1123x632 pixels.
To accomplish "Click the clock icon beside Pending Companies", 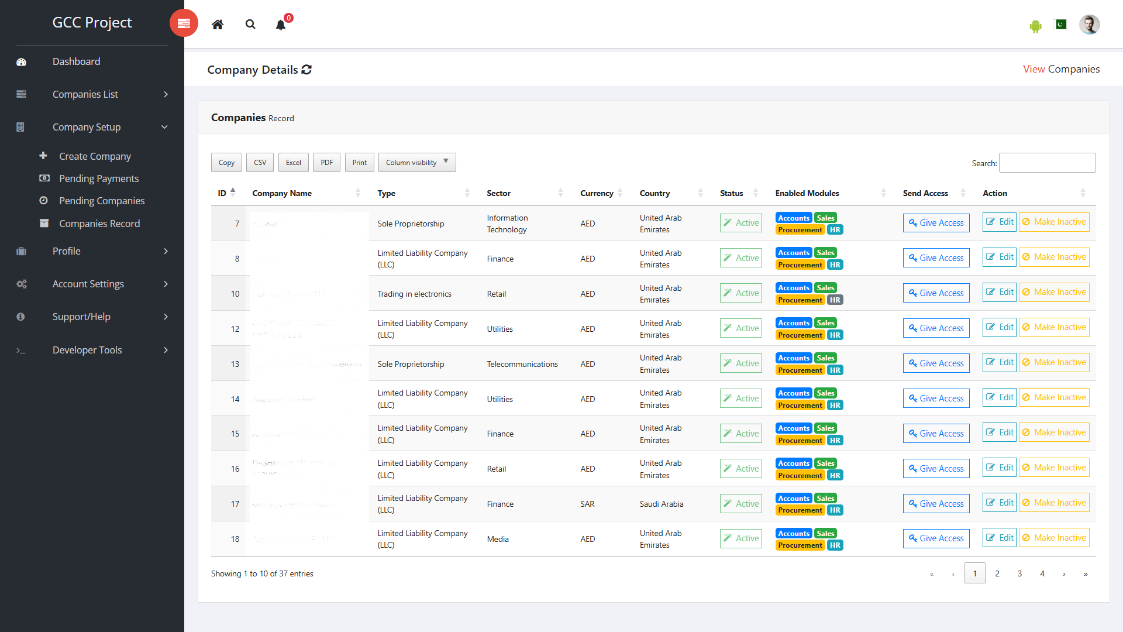I will [43, 200].
